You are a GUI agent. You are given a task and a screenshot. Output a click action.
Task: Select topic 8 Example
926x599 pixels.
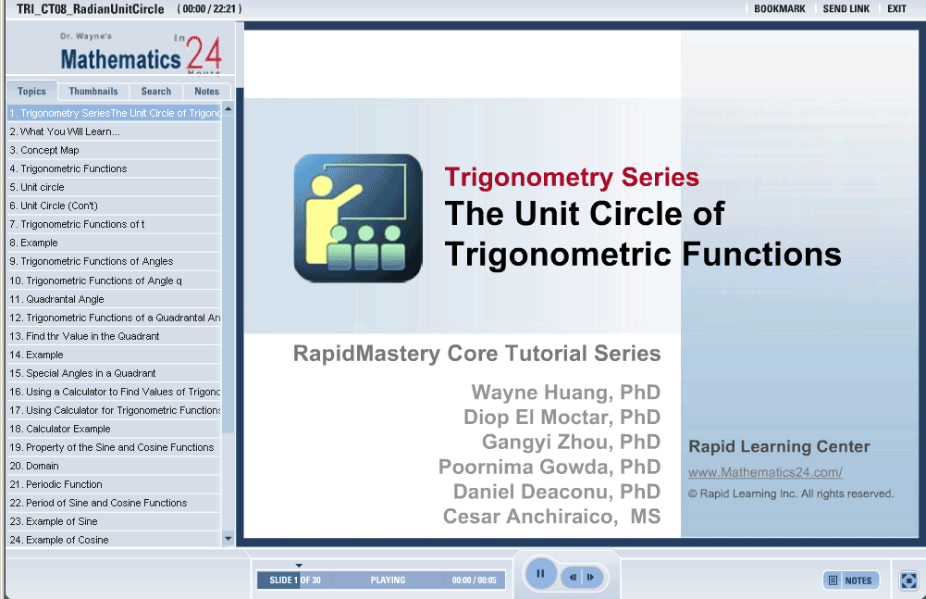point(114,243)
